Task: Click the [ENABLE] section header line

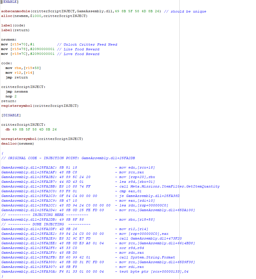Action: (x=10, y=2)
